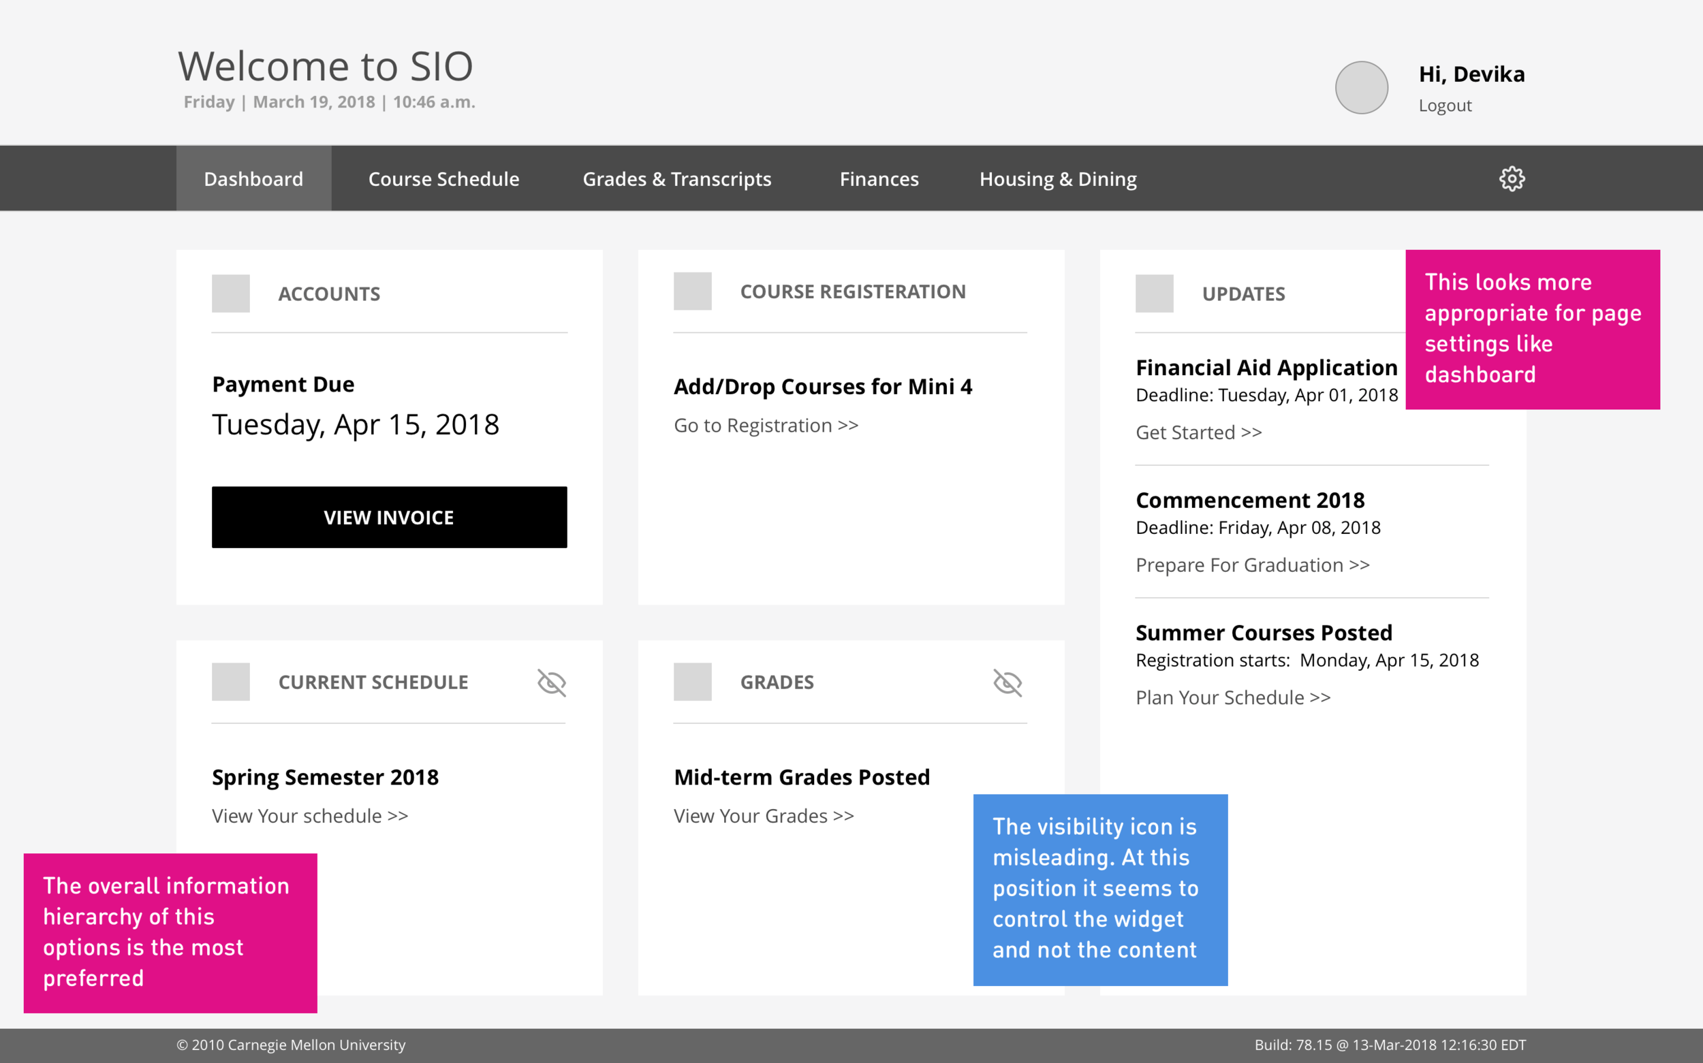This screenshot has height=1063, width=1703.
Task: Click the ACCOUNTS card title
Action: [x=329, y=294]
